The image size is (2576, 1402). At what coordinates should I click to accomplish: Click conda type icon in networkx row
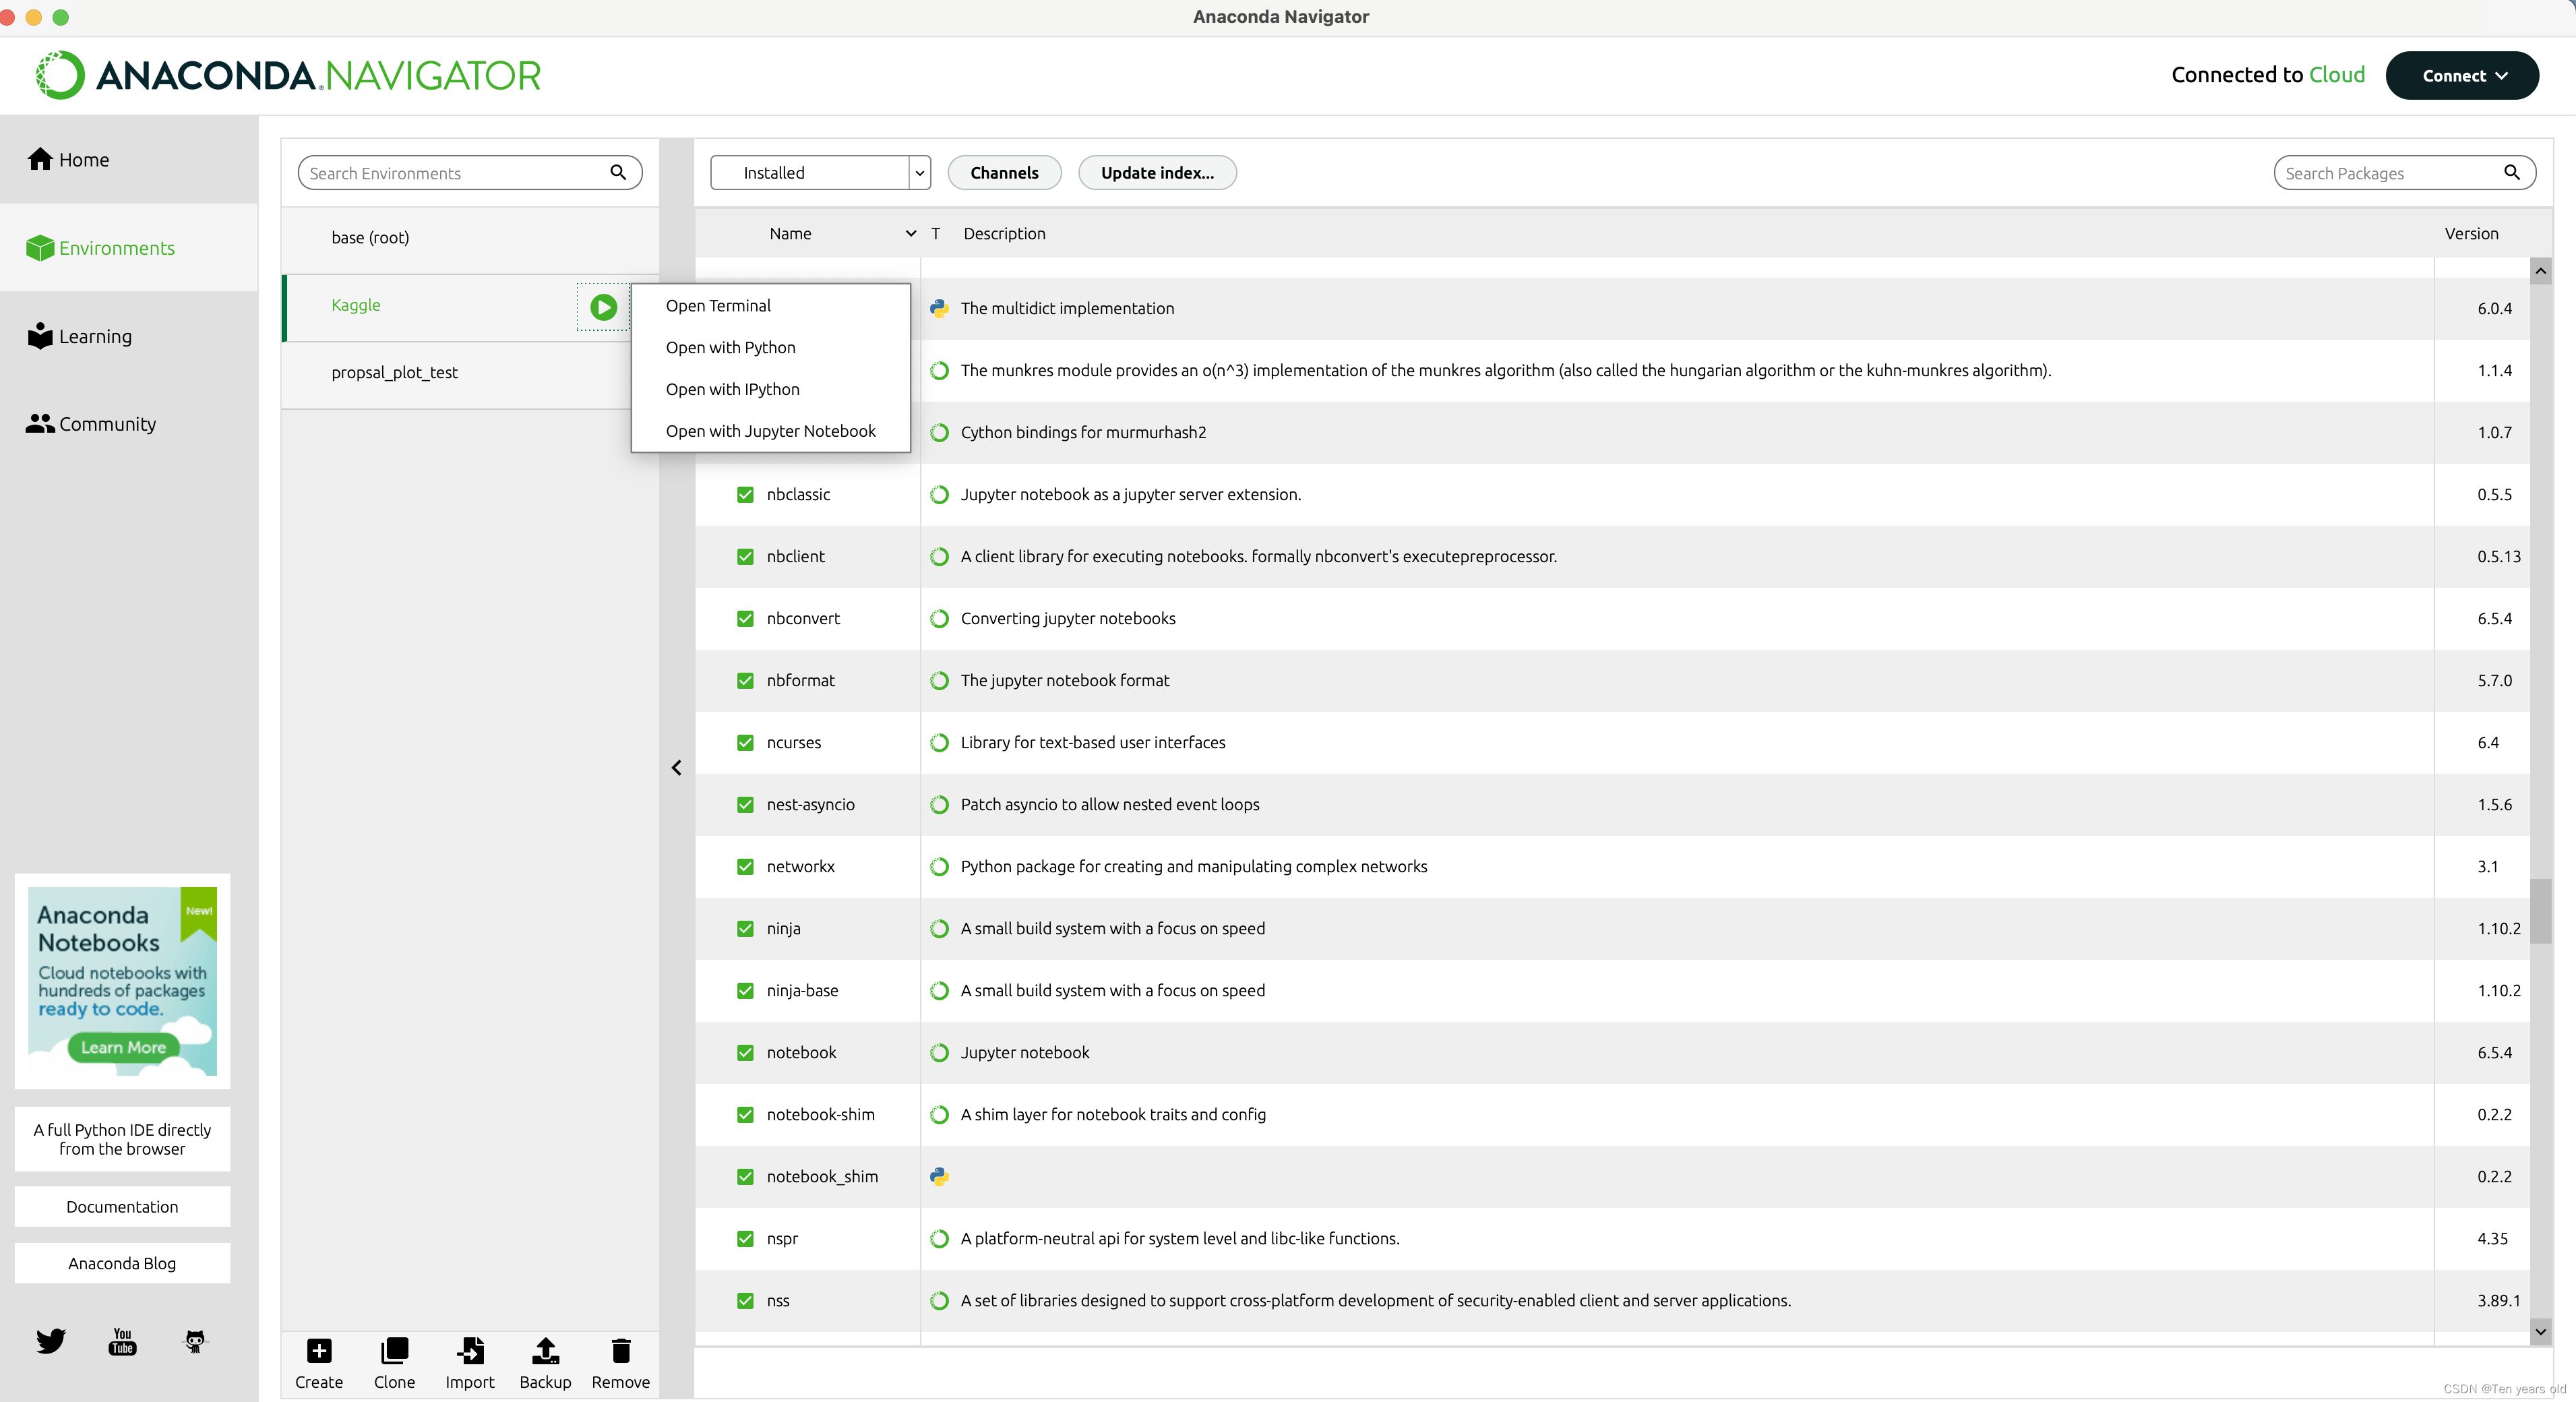(939, 866)
